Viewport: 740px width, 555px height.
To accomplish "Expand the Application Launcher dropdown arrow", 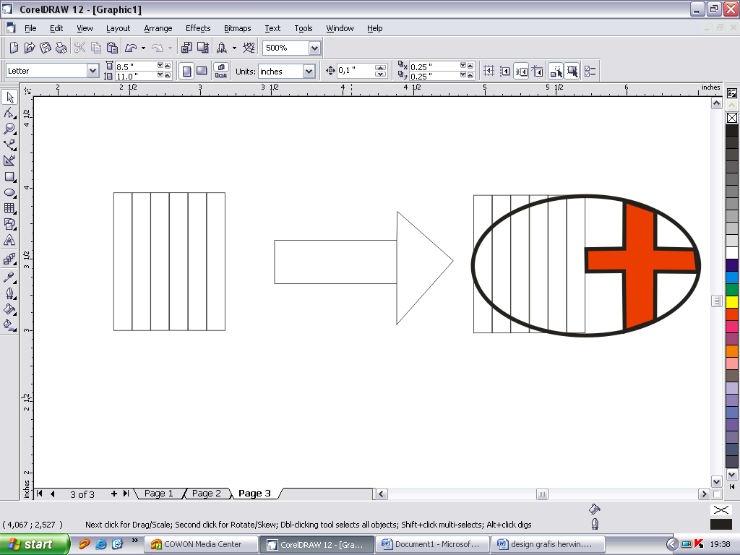I will tap(234, 48).
